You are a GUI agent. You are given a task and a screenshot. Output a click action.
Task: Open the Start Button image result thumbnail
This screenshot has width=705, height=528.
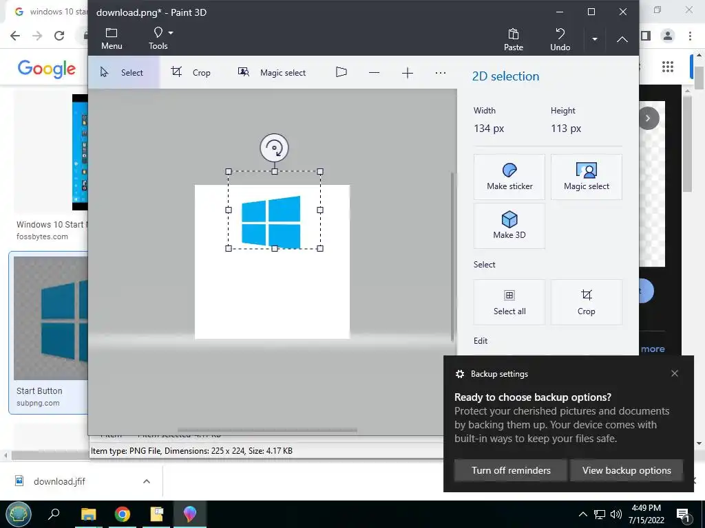(x=50, y=318)
